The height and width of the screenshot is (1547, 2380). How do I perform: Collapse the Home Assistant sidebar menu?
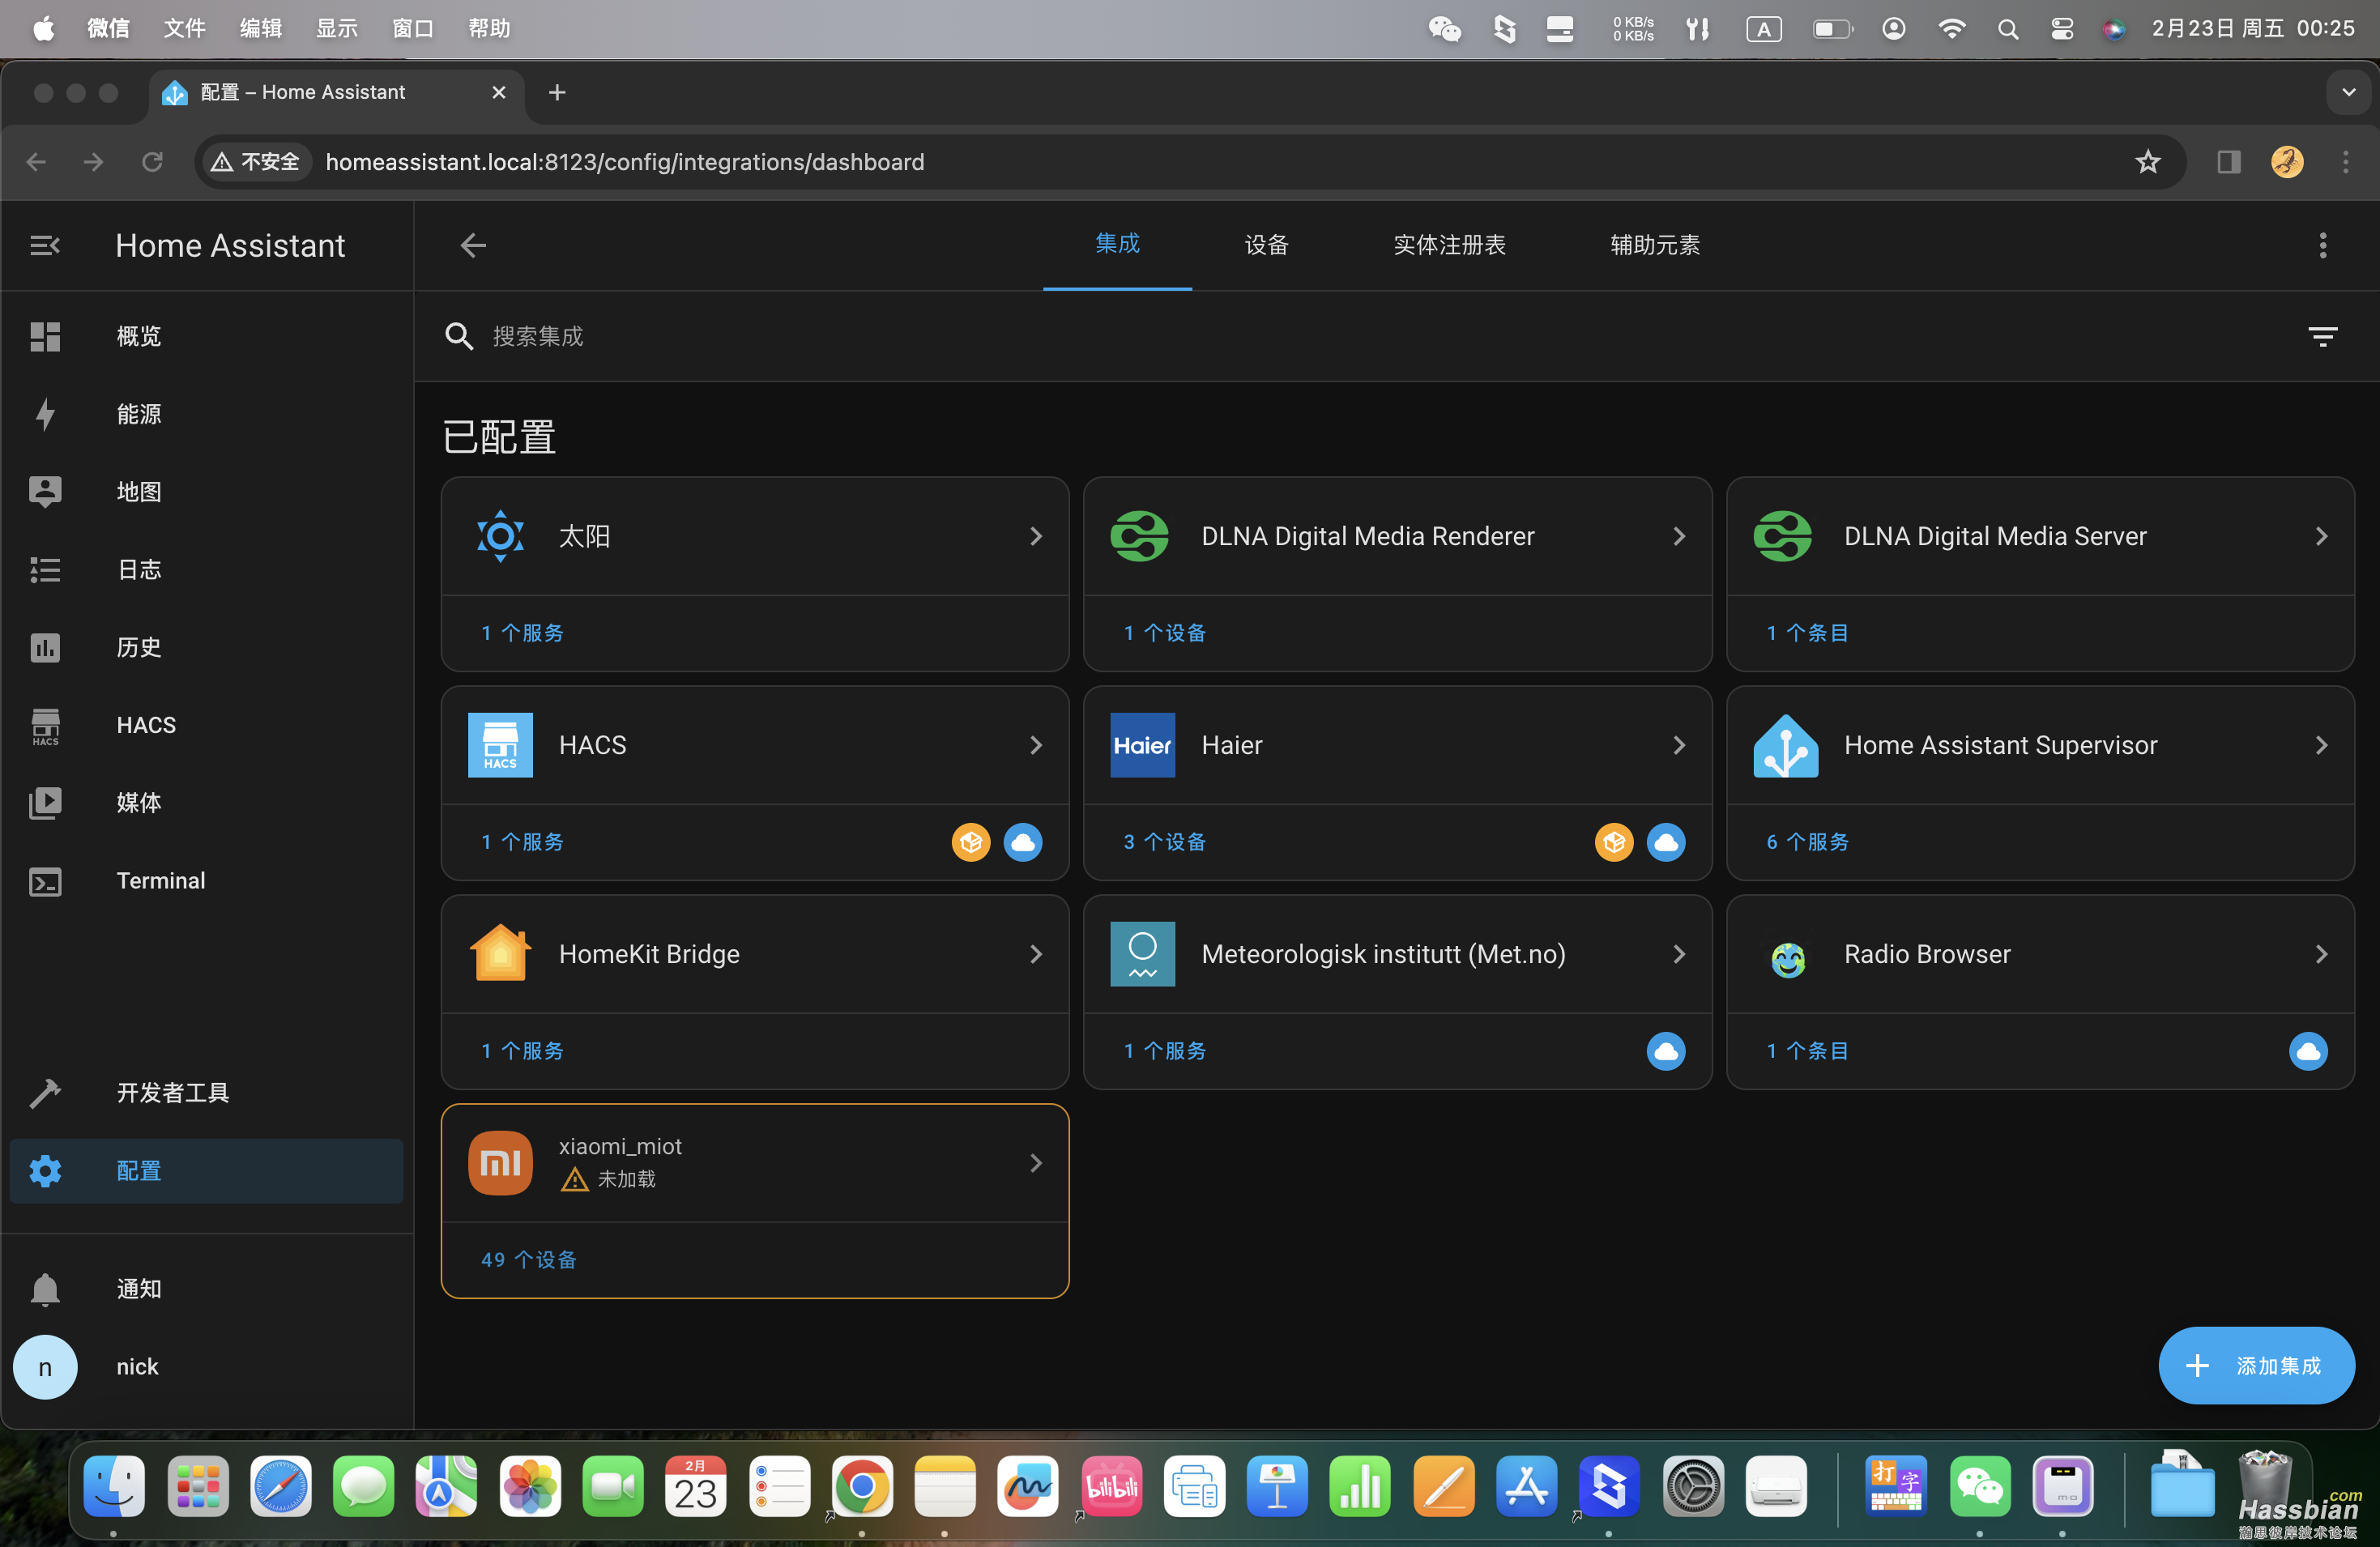pyautogui.click(x=45, y=245)
